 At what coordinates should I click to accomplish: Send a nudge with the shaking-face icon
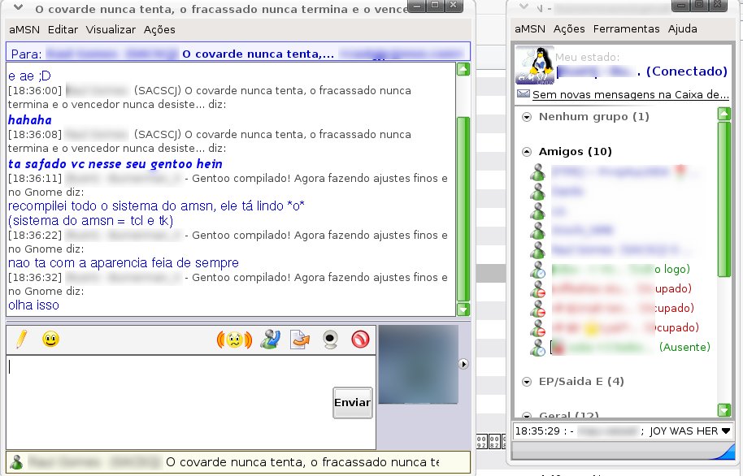tap(234, 340)
